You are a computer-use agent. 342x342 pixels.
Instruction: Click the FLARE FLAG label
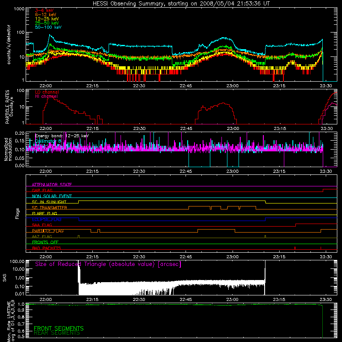44,213
